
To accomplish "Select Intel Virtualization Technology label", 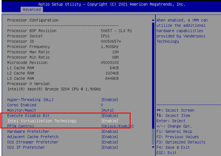I will tap(42, 121).
